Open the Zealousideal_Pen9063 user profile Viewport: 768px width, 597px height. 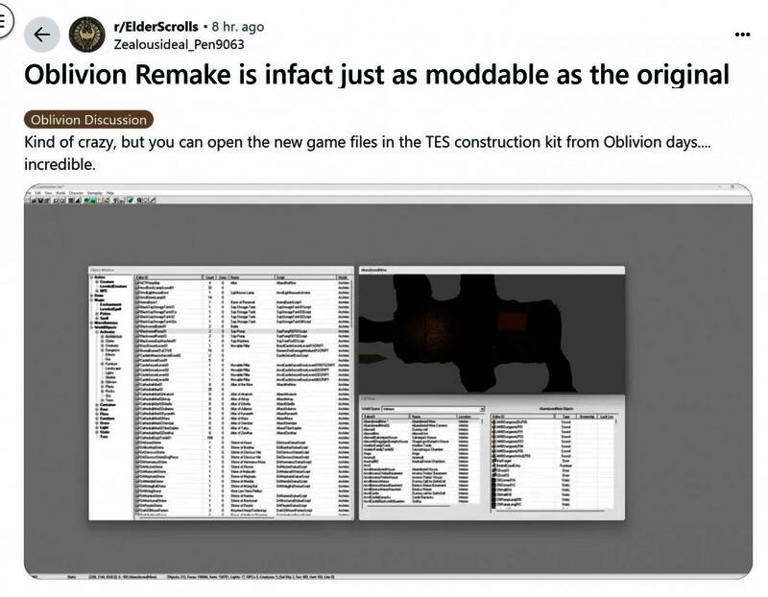point(178,44)
